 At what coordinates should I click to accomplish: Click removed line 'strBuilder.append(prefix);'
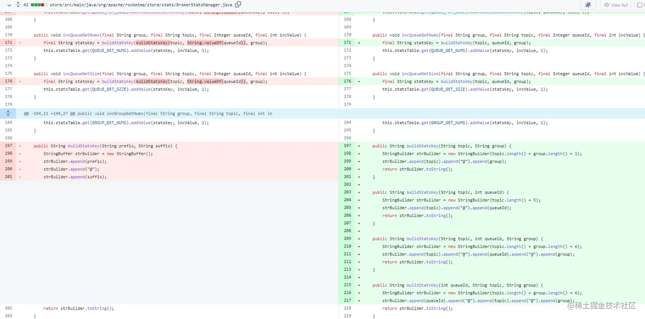tap(75, 161)
